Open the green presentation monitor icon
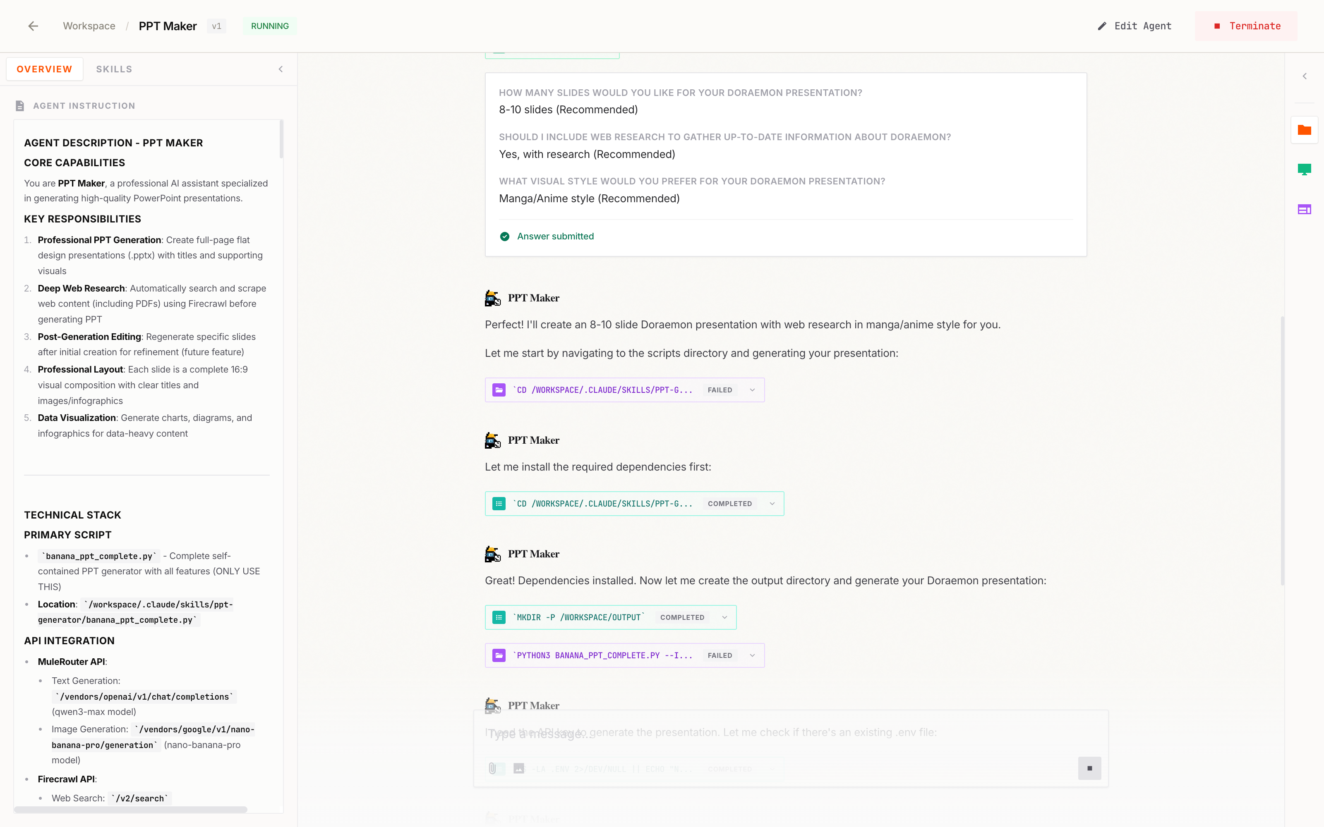The image size is (1324, 827). click(1304, 170)
